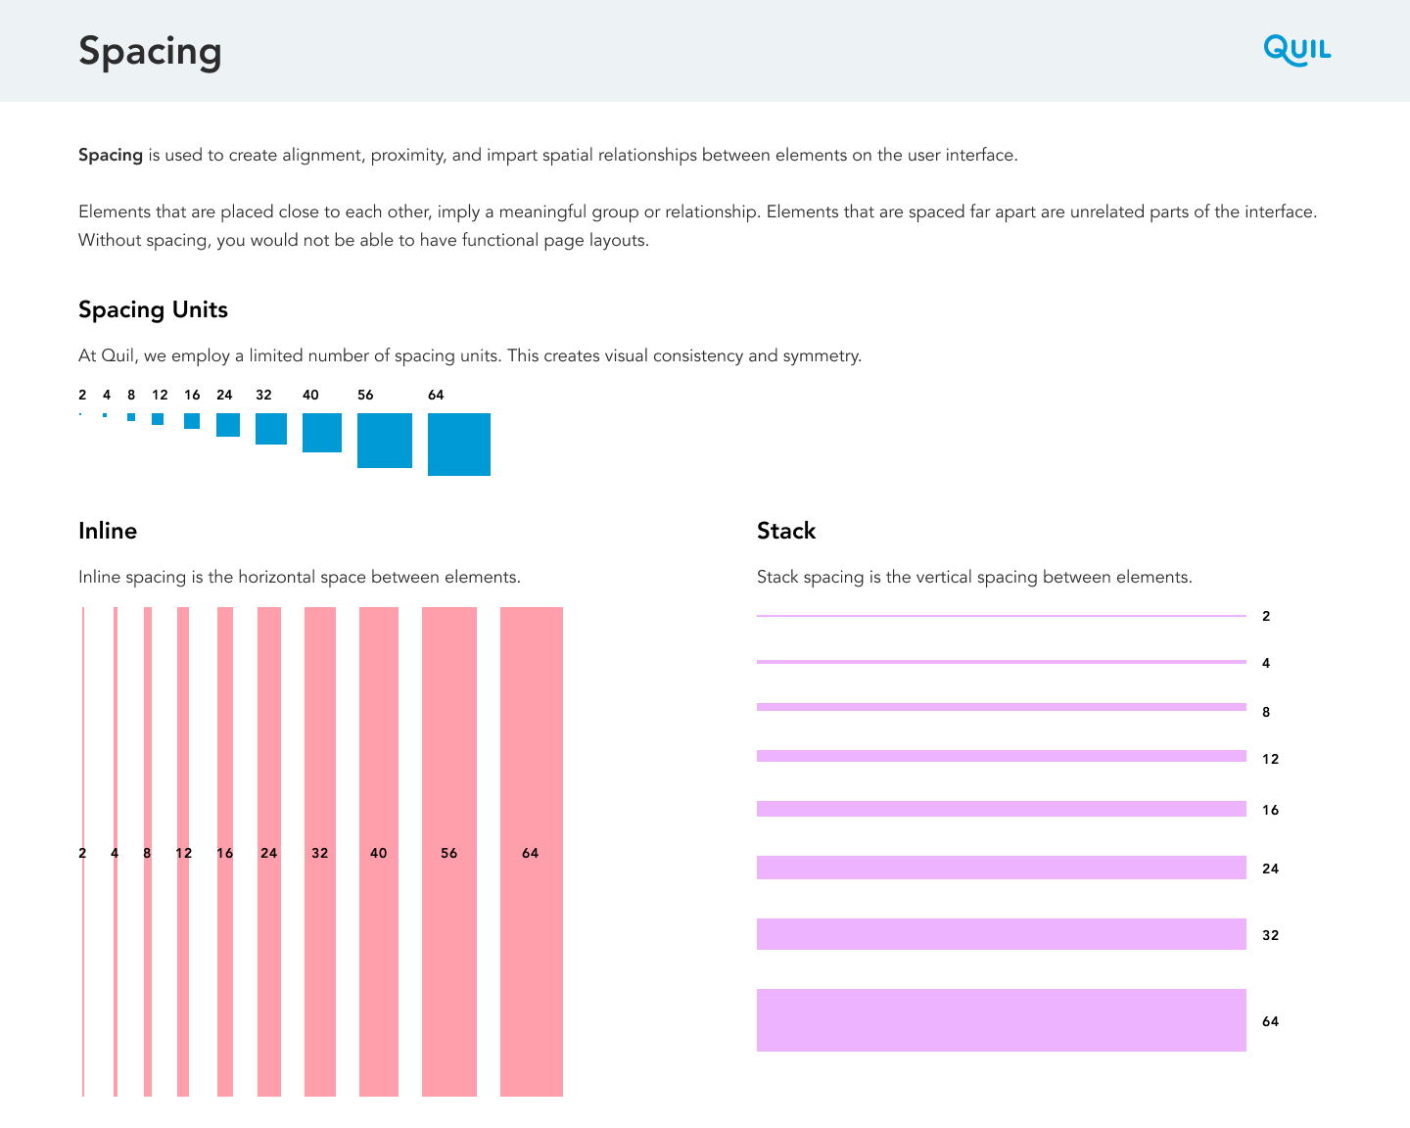The image size is (1410, 1128).
Task: Click the purple 32 stack spacing bar
Action: point(1001,934)
